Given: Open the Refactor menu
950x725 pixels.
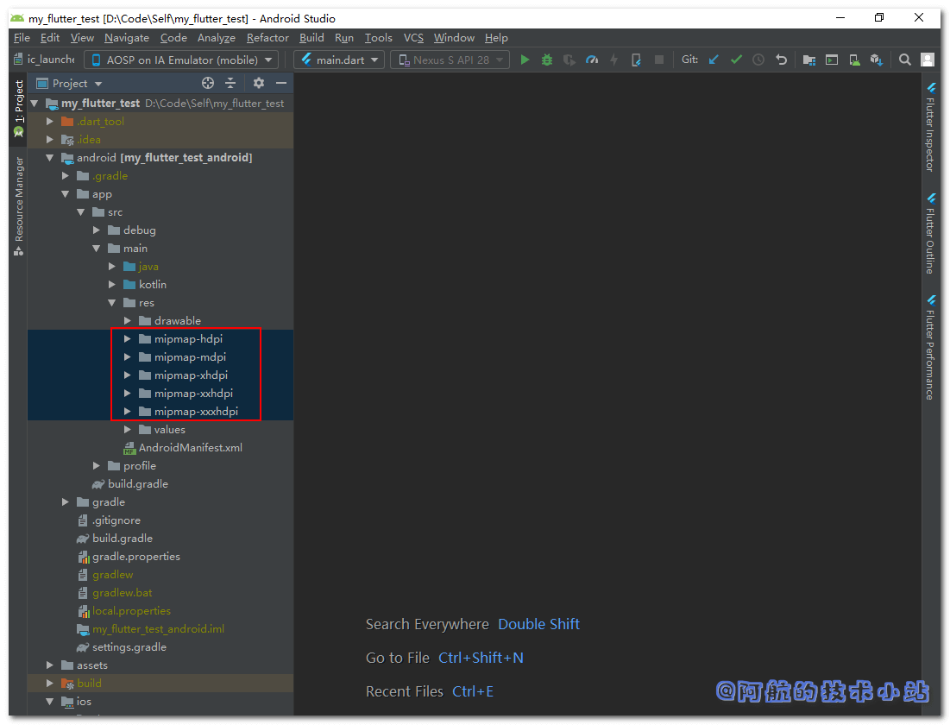Looking at the screenshot, I should click(x=267, y=38).
